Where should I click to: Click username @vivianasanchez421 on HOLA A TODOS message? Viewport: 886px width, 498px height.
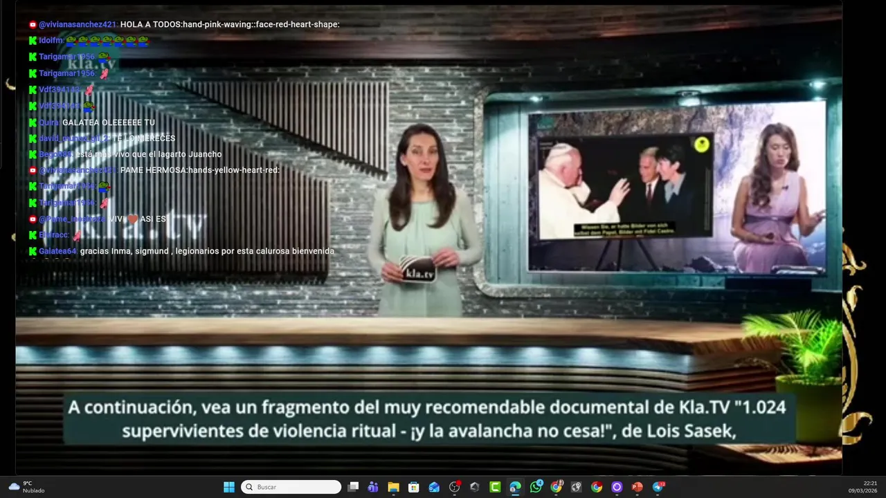coord(78,24)
